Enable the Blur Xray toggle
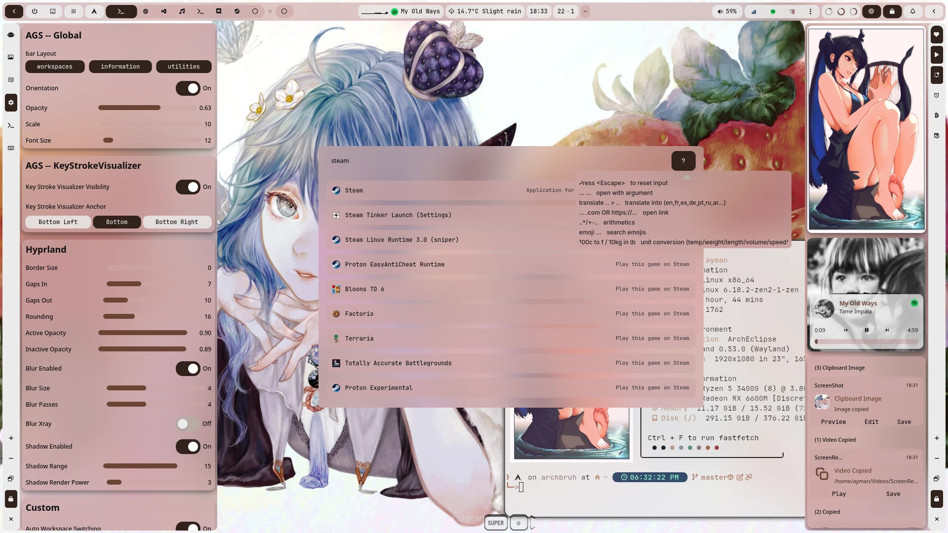The image size is (948, 533). [188, 424]
